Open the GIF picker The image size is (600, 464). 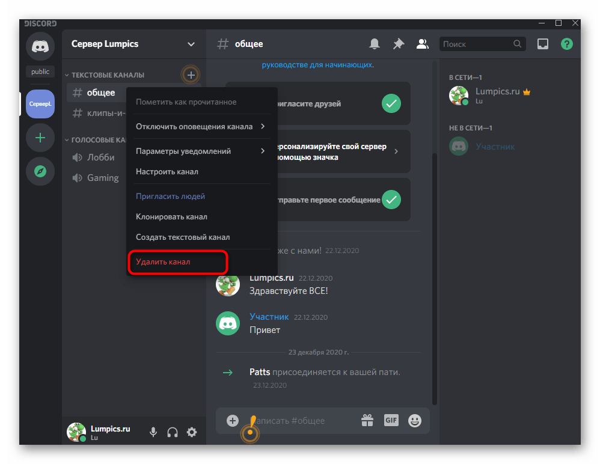tap(391, 420)
